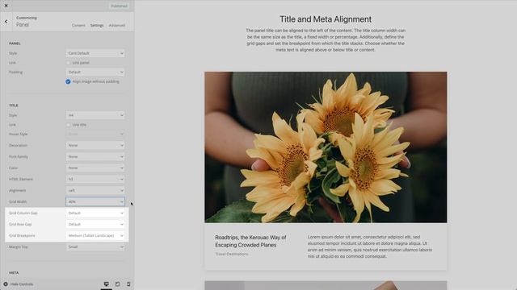Open the Grid Column Gap dropdown
Viewport: 517px width, 290px height.
95,213
